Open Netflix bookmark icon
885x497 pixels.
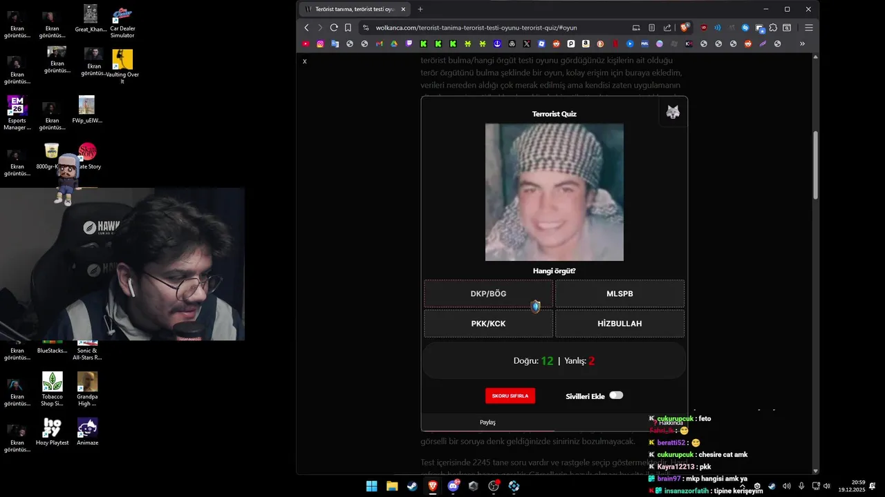615,43
